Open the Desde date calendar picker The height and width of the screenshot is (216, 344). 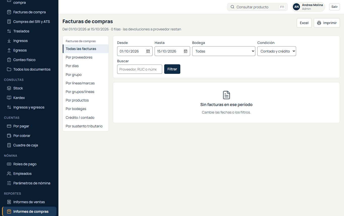[x=148, y=51]
